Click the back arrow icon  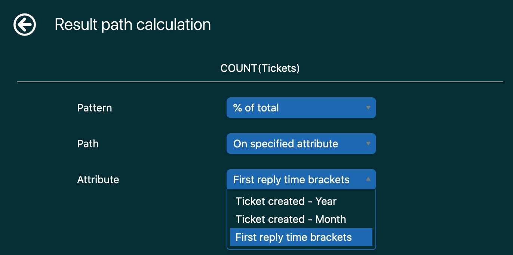point(25,25)
